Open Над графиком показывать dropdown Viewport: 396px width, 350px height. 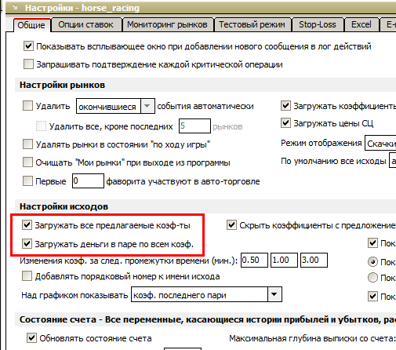[x=206, y=294]
